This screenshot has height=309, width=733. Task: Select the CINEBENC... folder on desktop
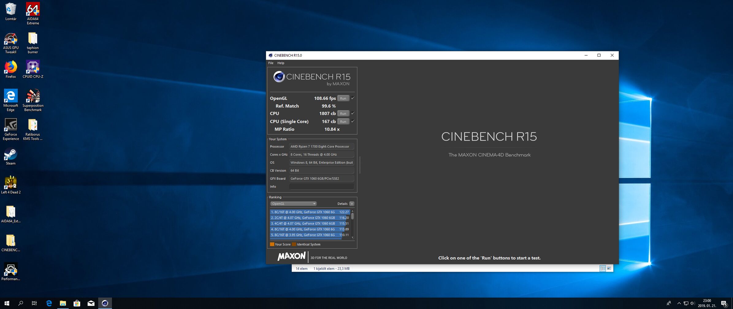click(x=11, y=243)
